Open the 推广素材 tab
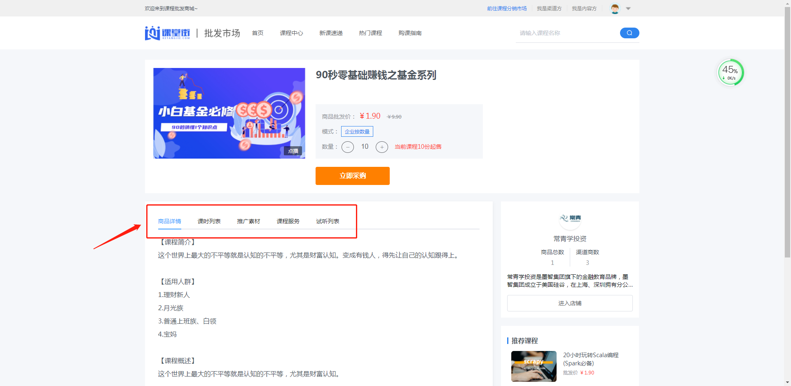791x386 pixels. [248, 221]
